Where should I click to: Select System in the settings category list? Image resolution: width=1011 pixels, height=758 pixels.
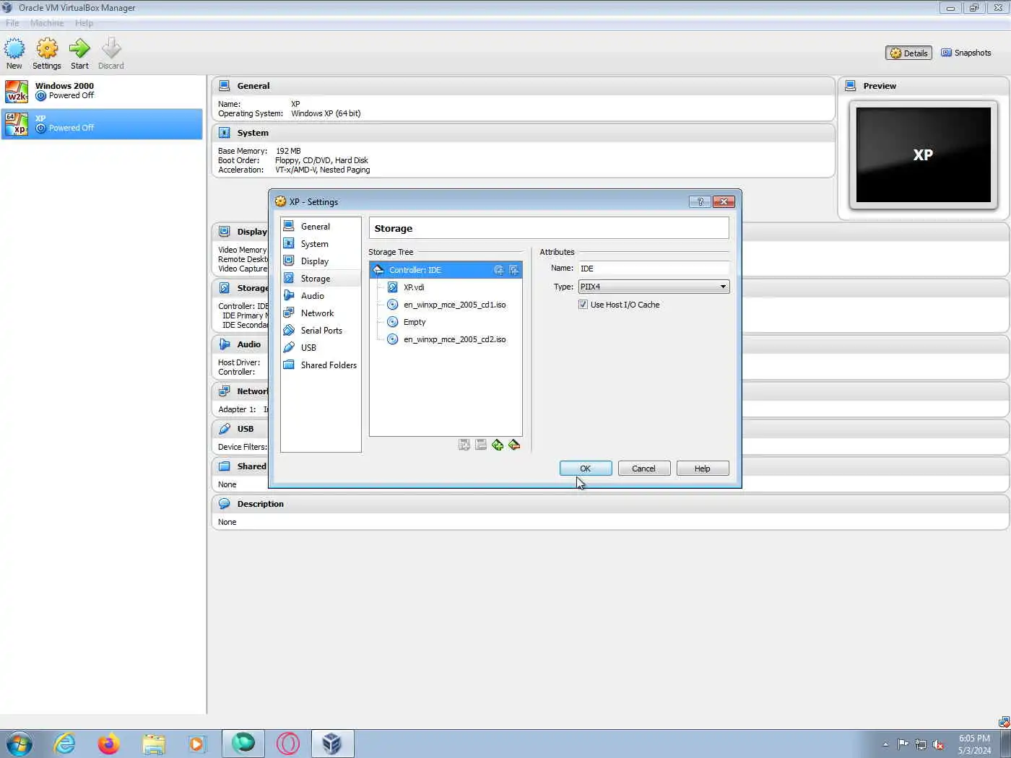pyautogui.click(x=321, y=244)
